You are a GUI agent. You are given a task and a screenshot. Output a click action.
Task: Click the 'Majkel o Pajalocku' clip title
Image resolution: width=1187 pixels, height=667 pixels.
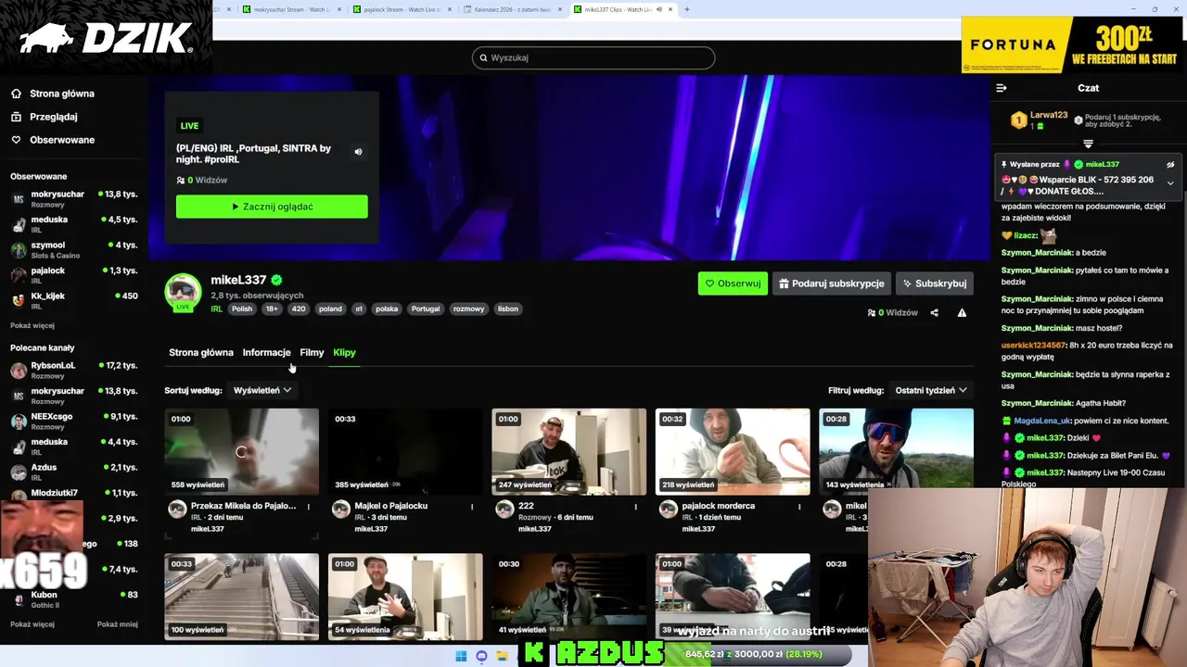(x=390, y=507)
